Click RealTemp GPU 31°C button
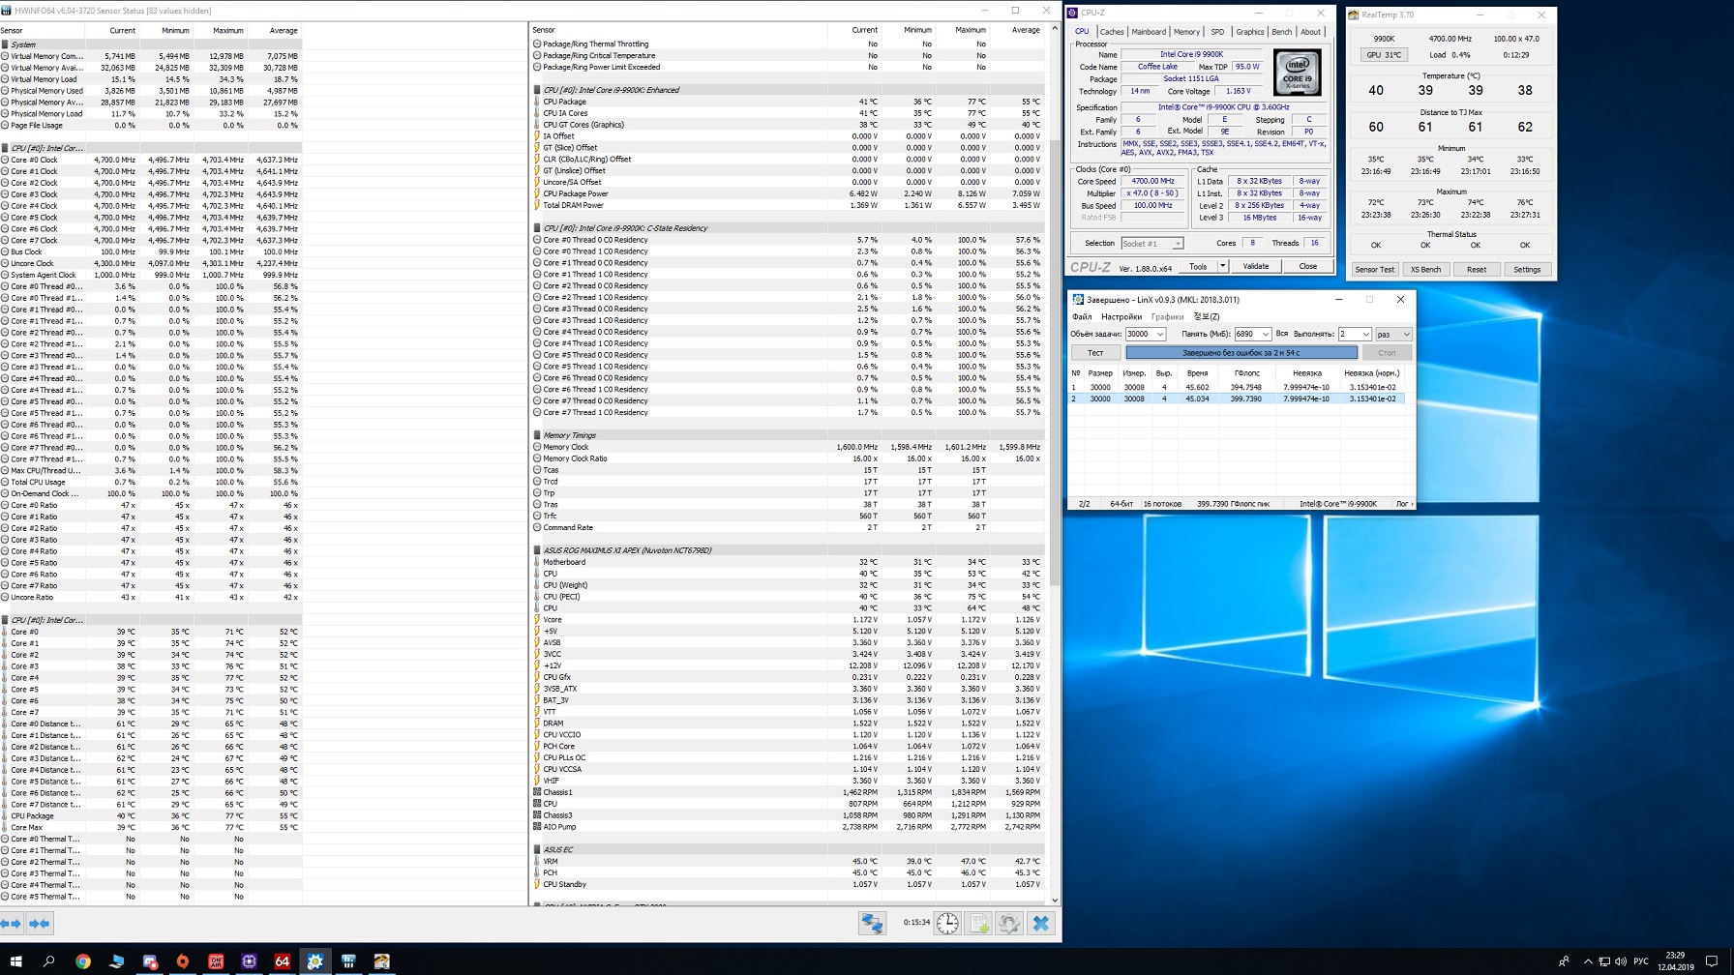Image resolution: width=1734 pixels, height=975 pixels. [x=1384, y=55]
